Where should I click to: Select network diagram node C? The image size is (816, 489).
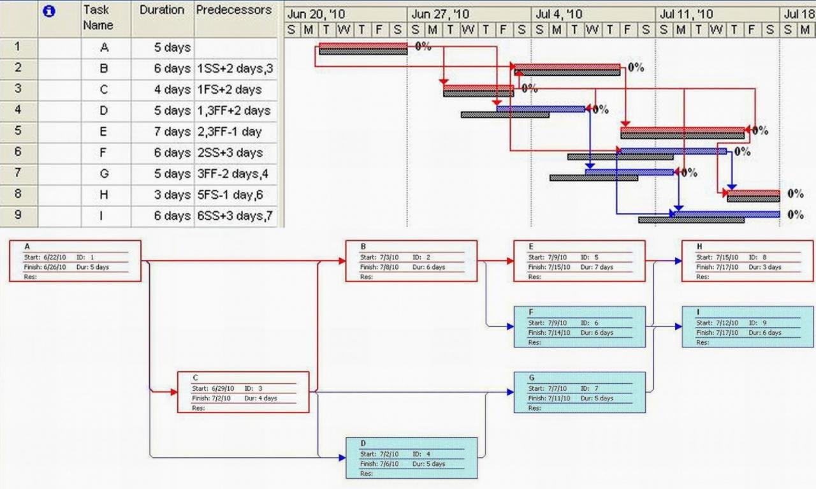(x=243, y=392)
